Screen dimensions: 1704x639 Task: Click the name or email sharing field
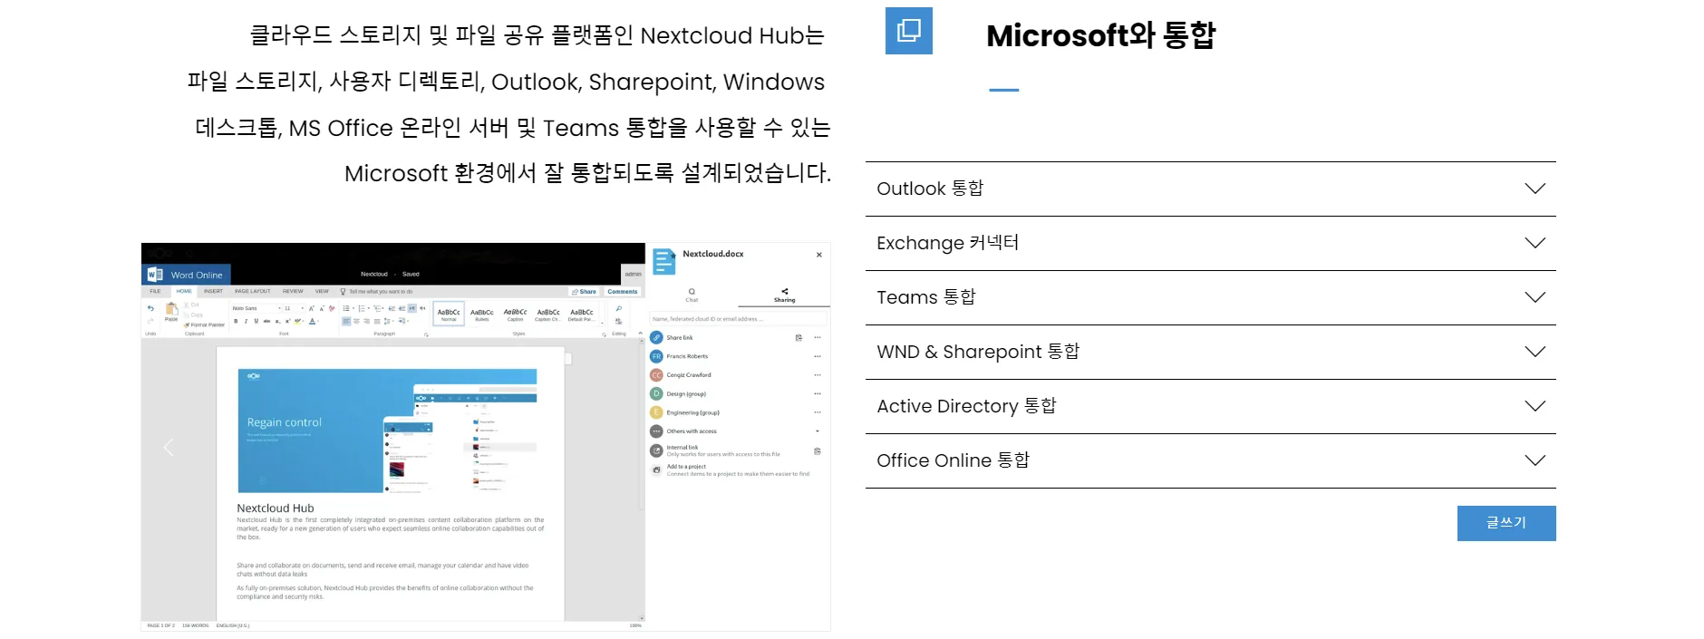coord(738,319)
